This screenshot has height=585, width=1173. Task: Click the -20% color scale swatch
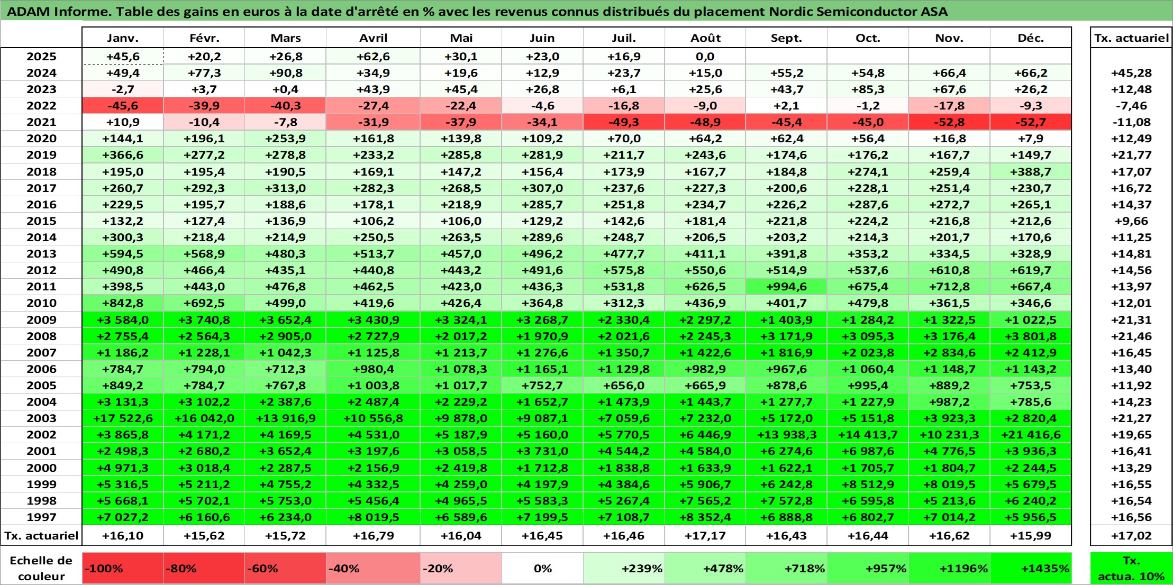pyautogui.click(x=461, y=569)
